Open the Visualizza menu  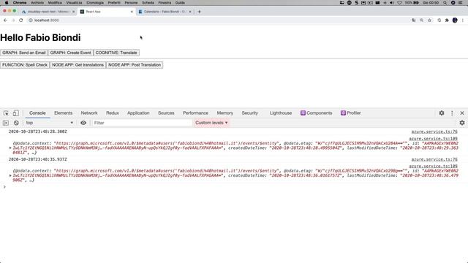pos(74,2)
